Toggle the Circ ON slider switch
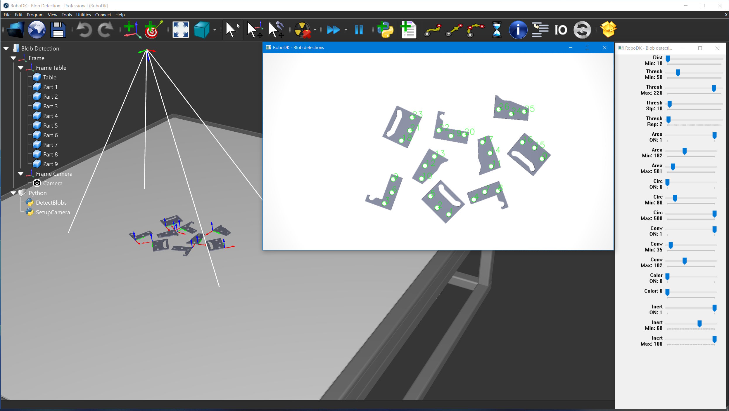 [667, 182]
